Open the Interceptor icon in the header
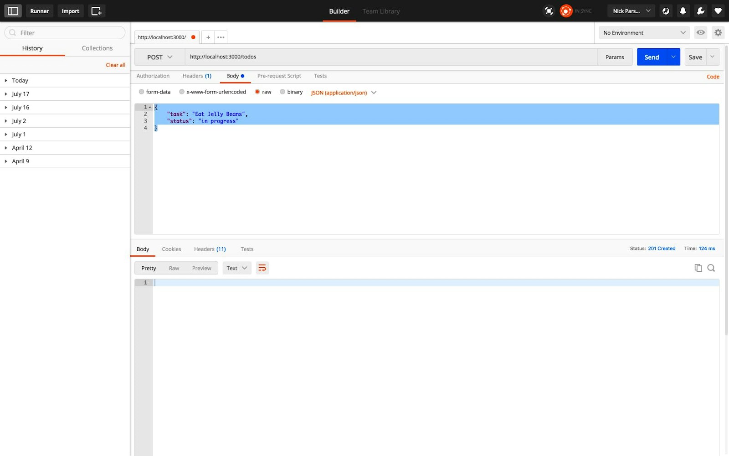Viewport: 729px width, 456px height. pos(549,10)
